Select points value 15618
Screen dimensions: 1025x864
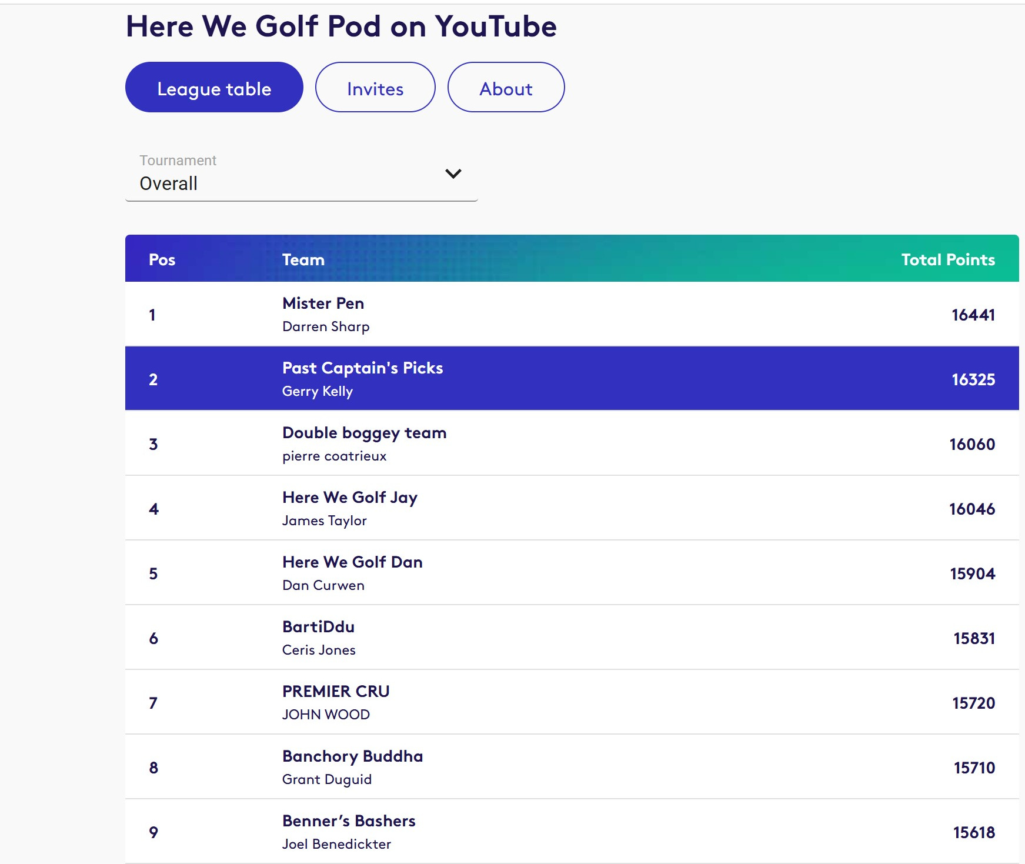(x=974, y=832)
